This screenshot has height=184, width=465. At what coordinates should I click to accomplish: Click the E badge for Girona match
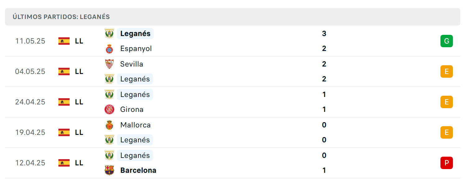pyautogui.click(x=447, y=102)
